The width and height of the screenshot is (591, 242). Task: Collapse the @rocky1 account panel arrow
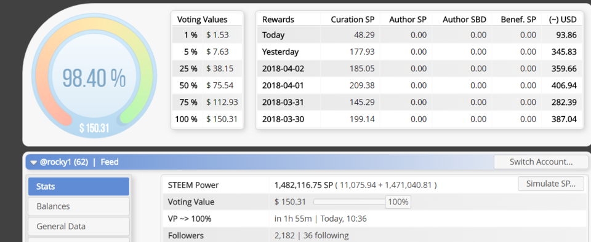33,162
